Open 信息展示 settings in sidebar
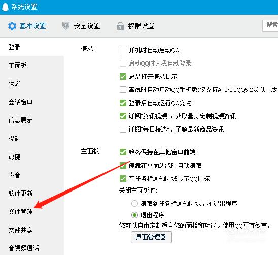Viewport: 278px width, 255px height. click(21, 120)
